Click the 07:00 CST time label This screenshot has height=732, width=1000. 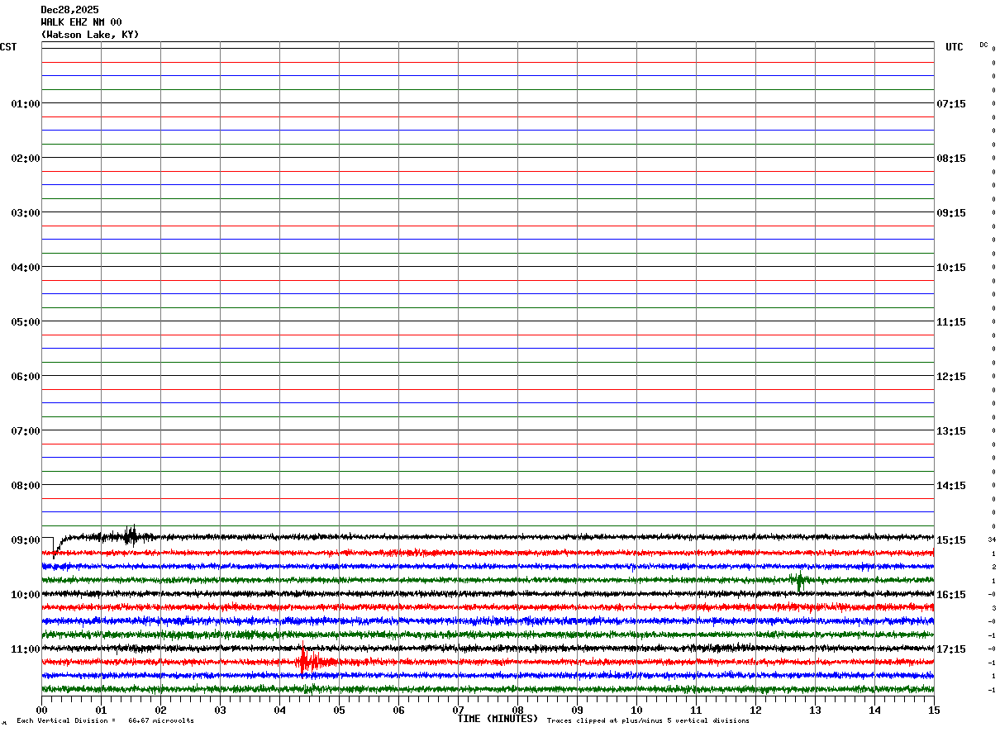tap(26, 431)
